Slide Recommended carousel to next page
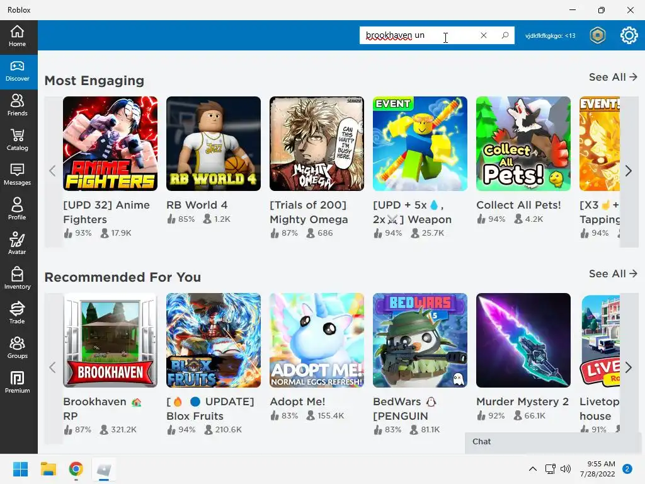The image size is (645, 484). tap(629, 367)
